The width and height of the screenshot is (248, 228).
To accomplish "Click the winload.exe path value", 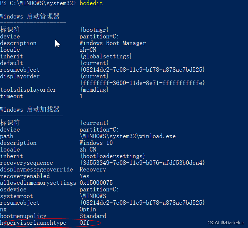I will (128, 136).
